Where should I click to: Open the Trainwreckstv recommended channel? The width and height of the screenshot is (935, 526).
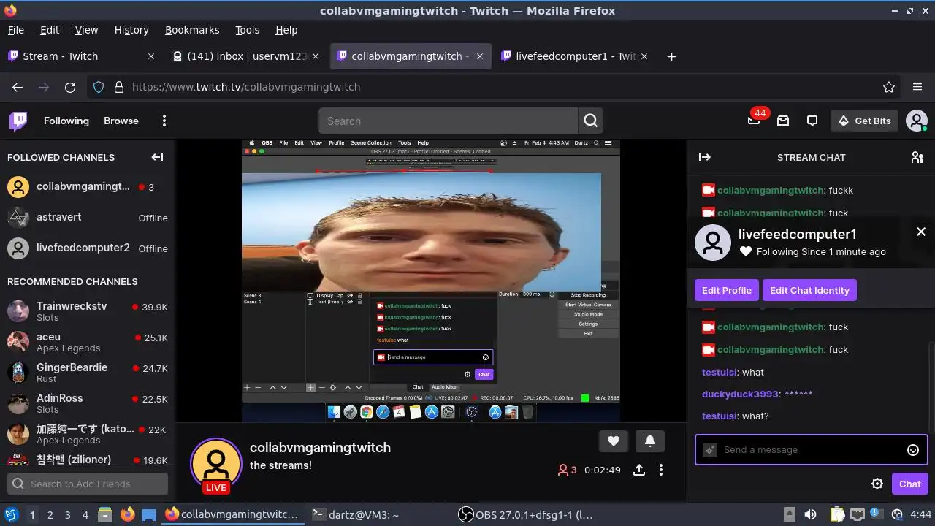tap(88, 311)
